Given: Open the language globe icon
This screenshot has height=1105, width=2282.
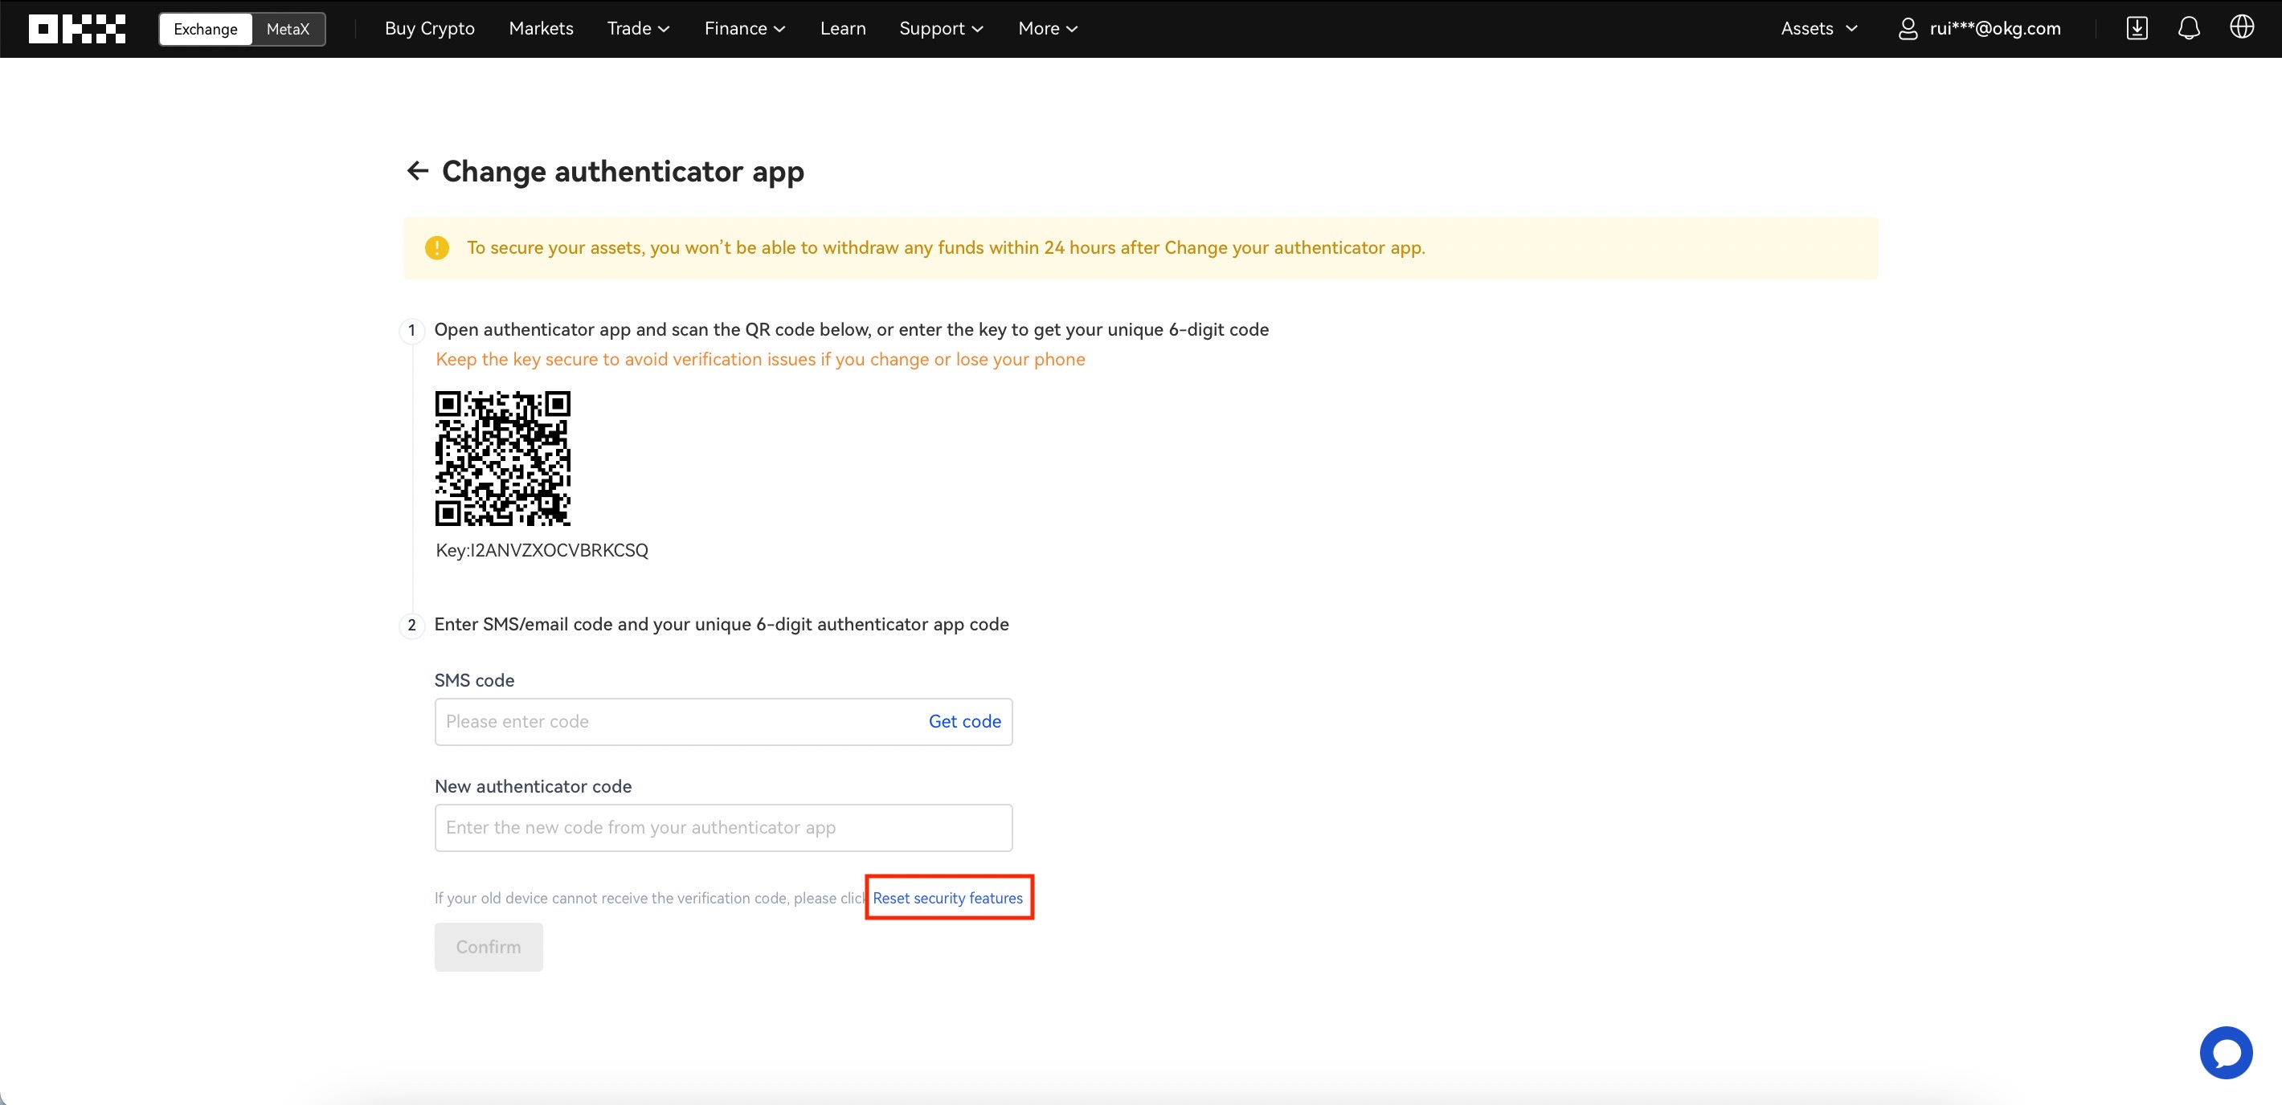Looking at the screenshot, I should (x=2241, y=27).
